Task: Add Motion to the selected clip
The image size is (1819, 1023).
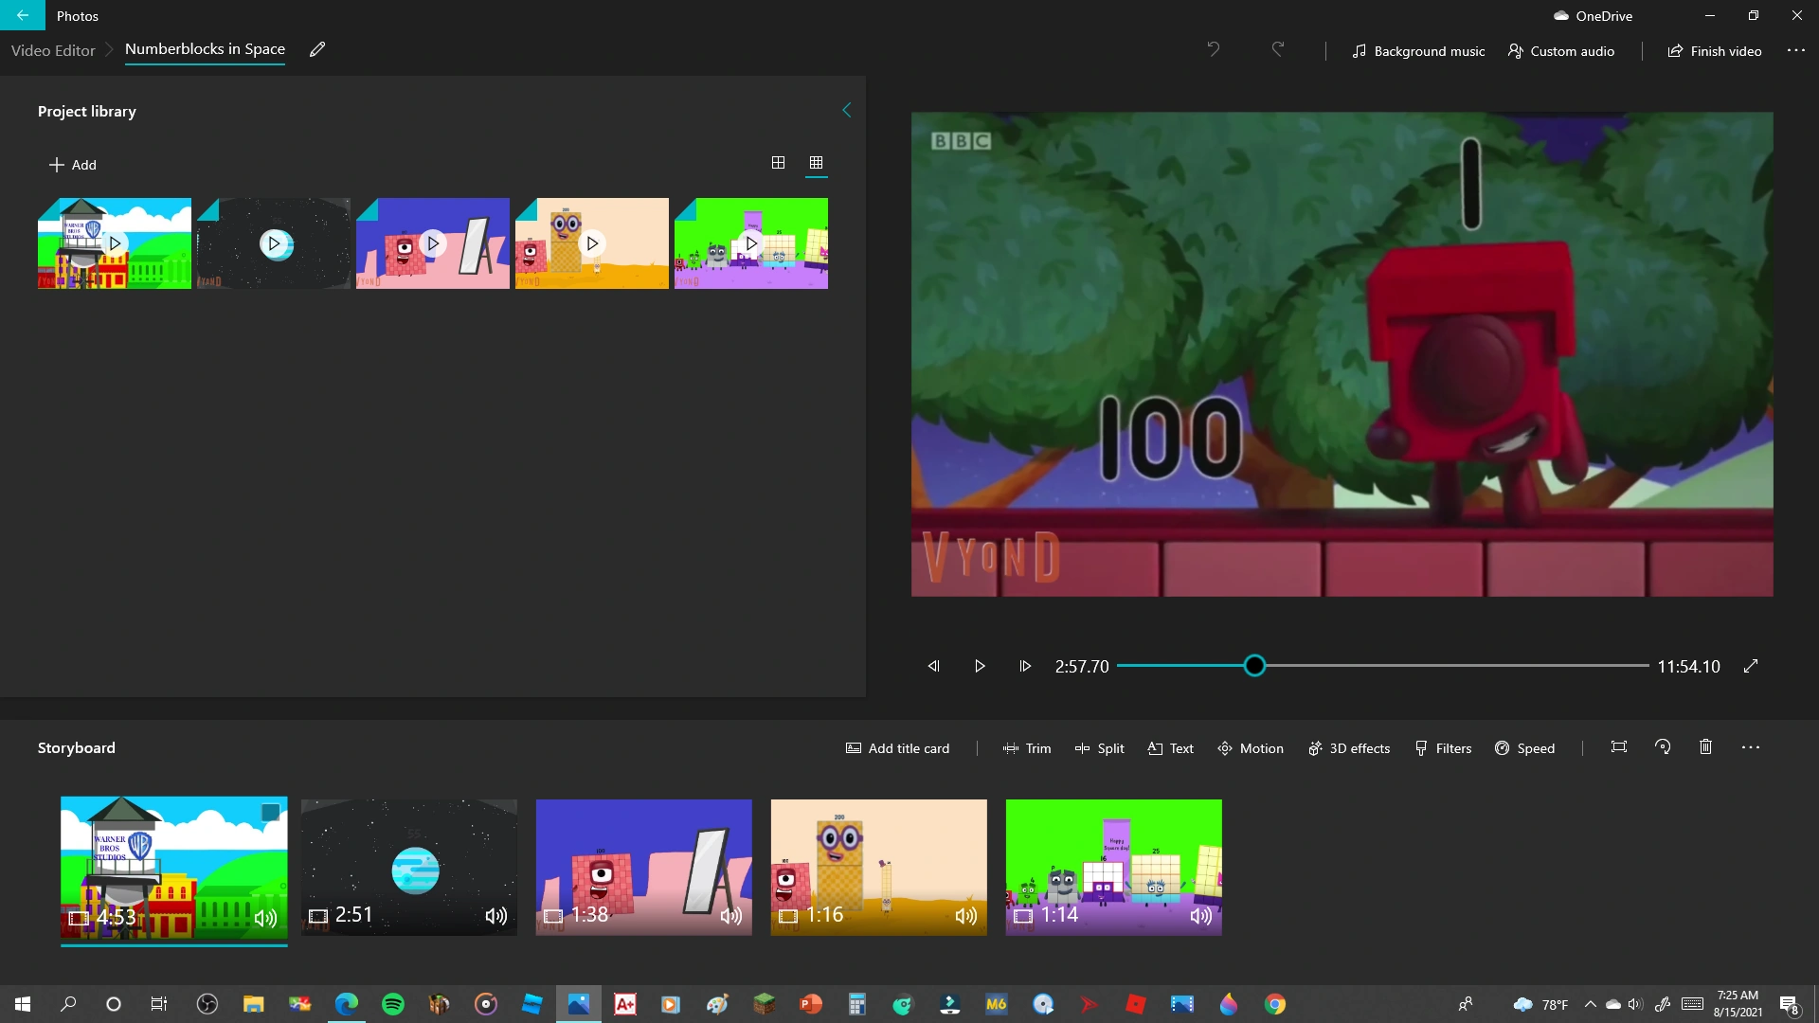Action: coord(1250,748)
